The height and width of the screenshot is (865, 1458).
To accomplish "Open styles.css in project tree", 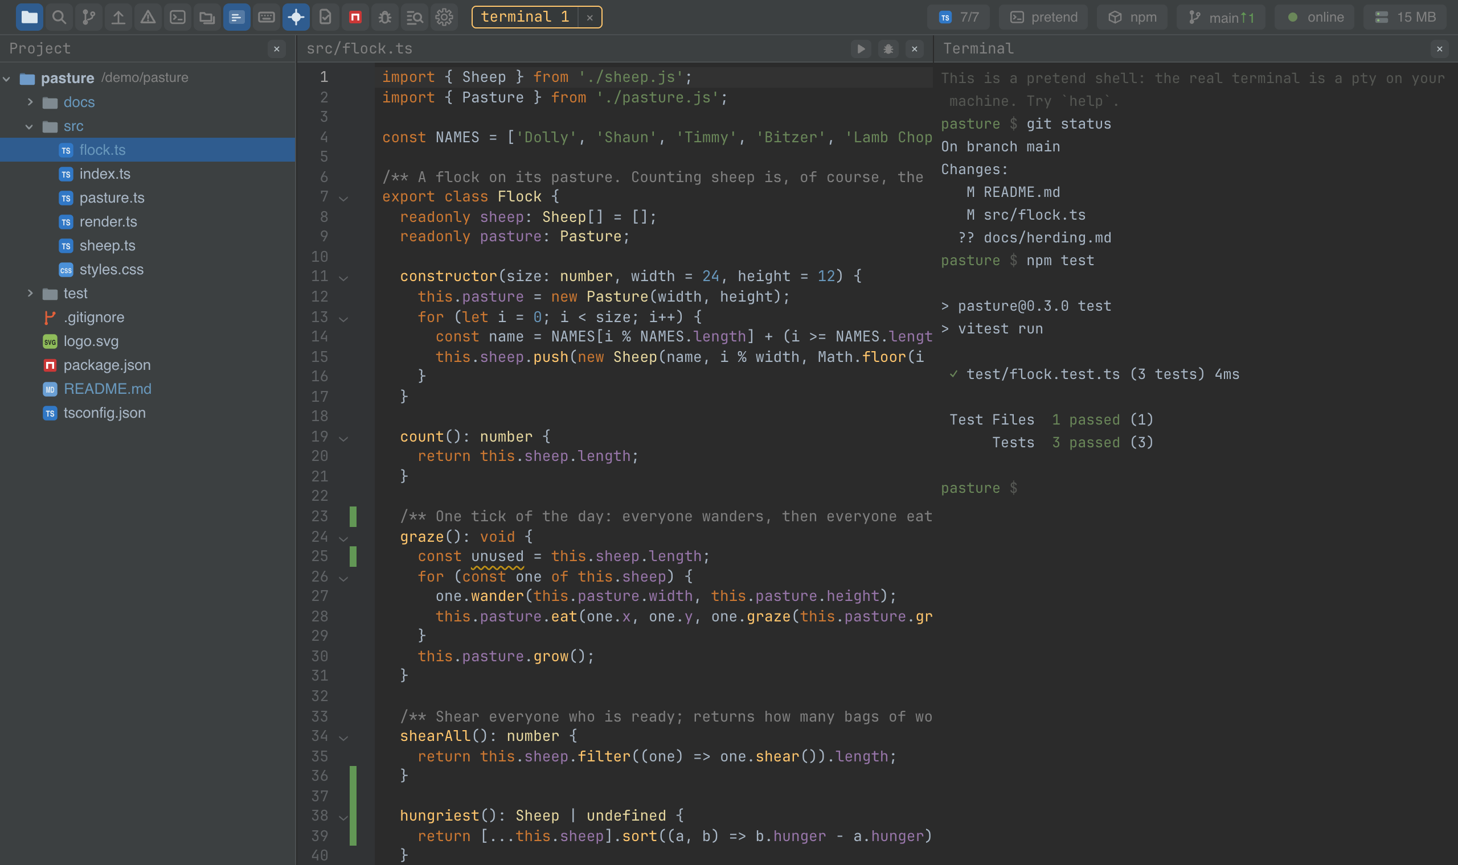I will click(148, 269).
